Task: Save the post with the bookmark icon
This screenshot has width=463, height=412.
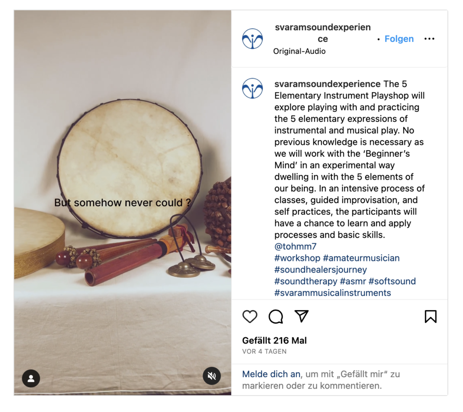Action: [430, 316]
